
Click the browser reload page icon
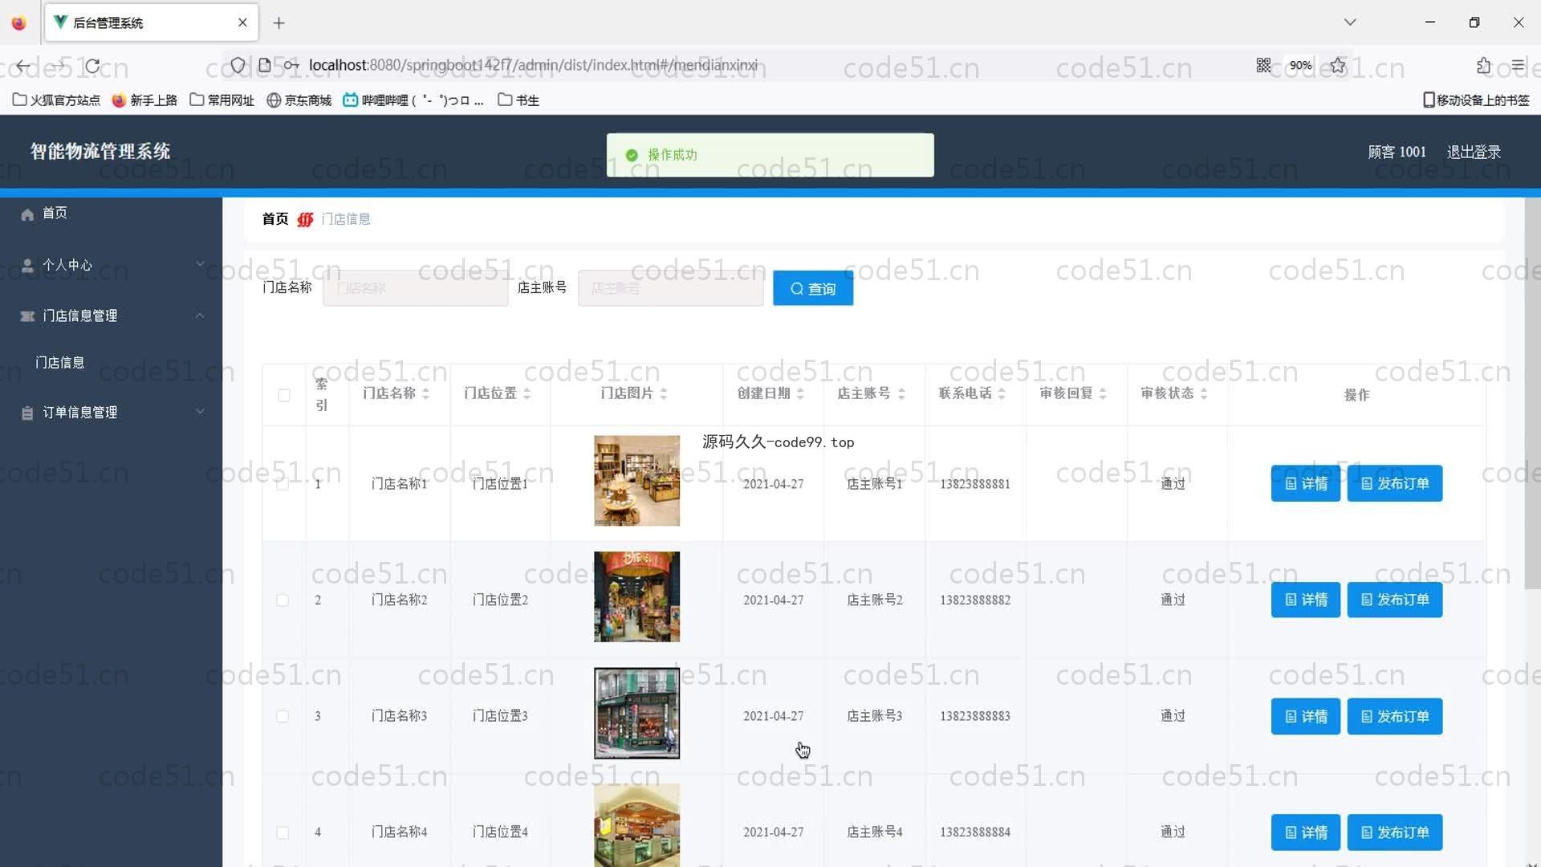(93, 66)
